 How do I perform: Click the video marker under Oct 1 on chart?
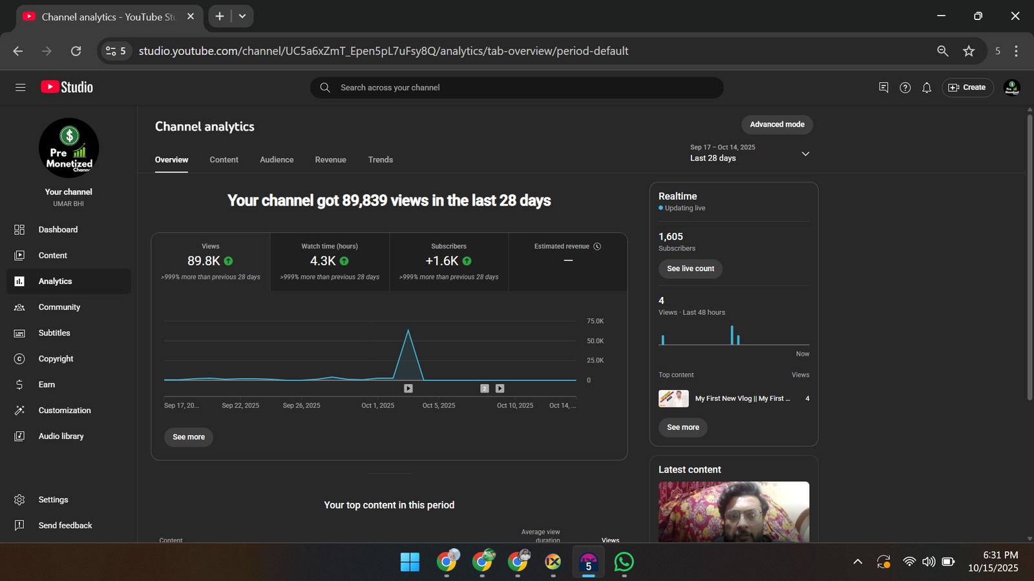pyautogui.click(x=408, y=389)
